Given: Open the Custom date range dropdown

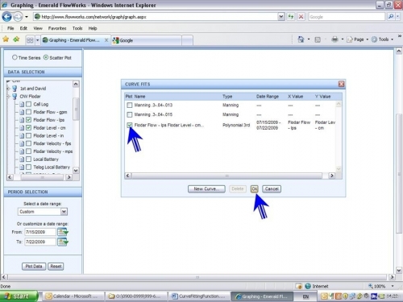Looking at the screenshot, I should point(64,212).
